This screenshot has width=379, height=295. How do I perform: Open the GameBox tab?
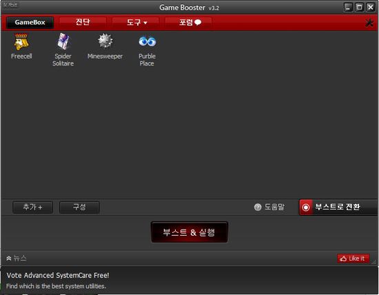30,23
